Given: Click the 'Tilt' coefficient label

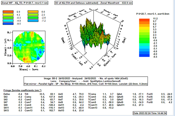Looking at the screenshot, I should tap(27, 94).
